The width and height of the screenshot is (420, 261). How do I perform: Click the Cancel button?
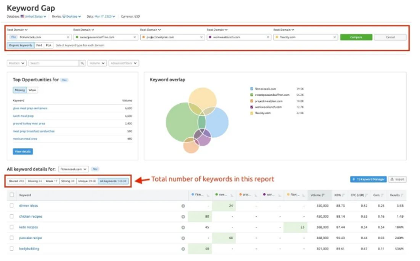[x=390, y=37]
